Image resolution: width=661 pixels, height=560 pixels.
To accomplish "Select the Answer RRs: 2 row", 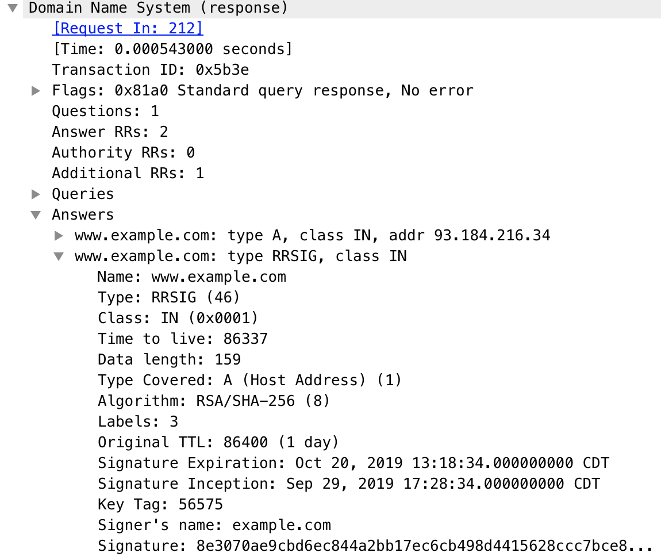I will pyautogui.click(x=110, y=132).
